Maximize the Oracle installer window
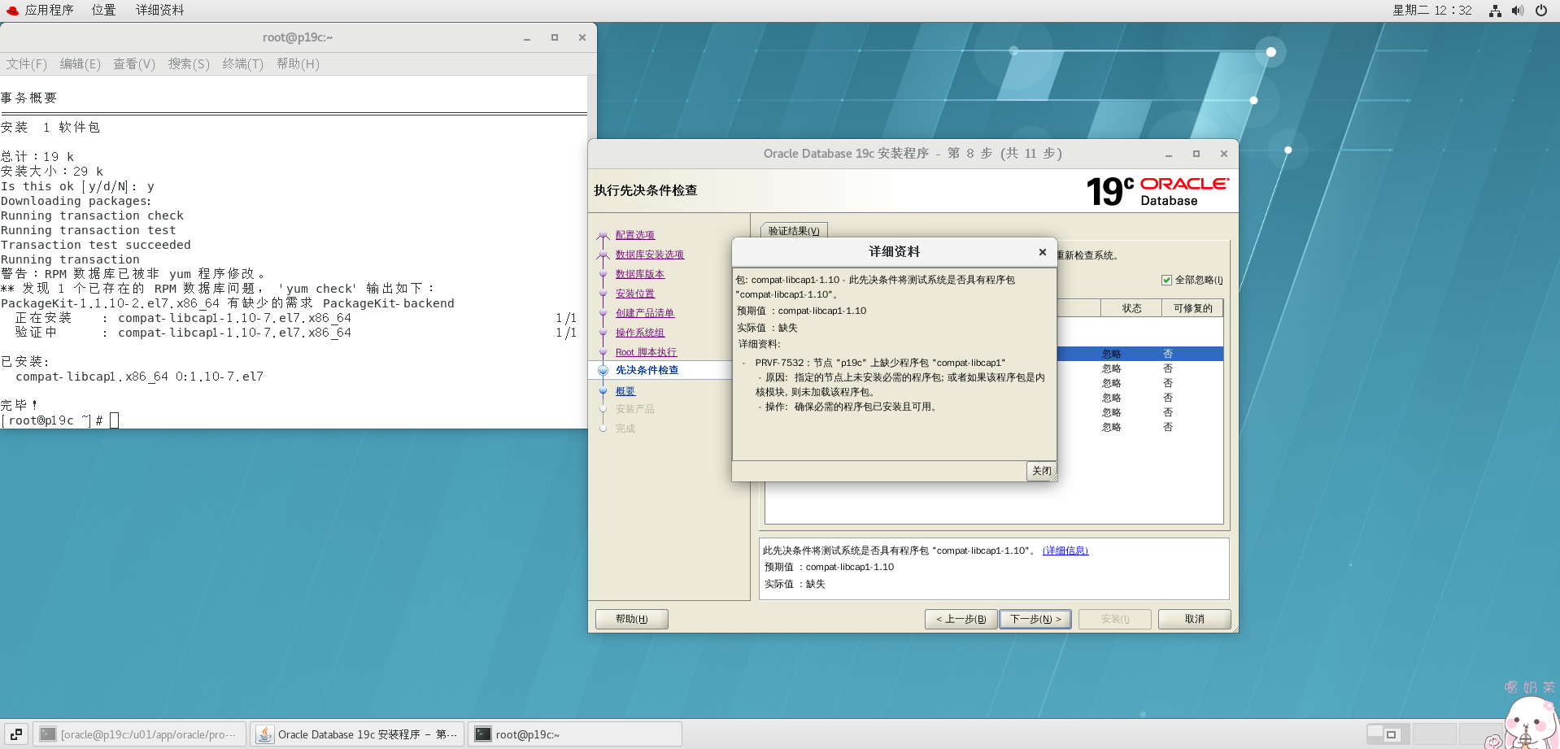This screenshot has width=1560, height=749. point(1196,154)
